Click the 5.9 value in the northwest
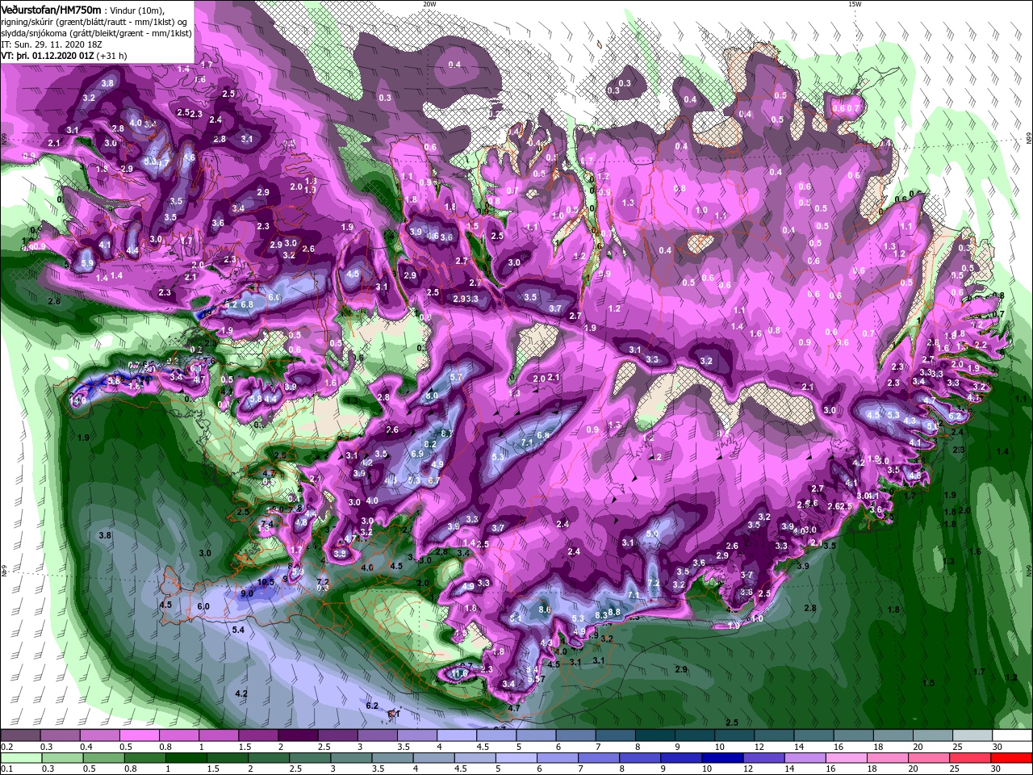The width and height of the screenshot is (1033, 775). 88,263
